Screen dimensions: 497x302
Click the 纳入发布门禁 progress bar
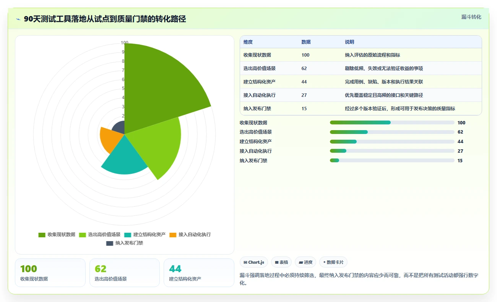[x=392, y=161]
